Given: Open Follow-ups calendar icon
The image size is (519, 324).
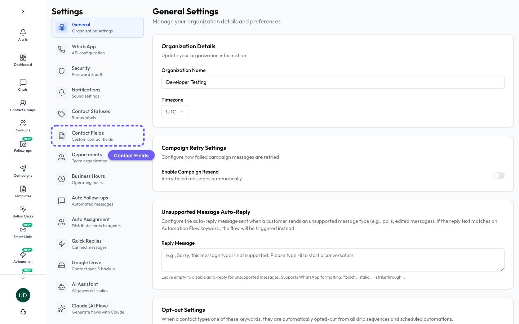Looking at the screenshot, I should click(23, 144).
